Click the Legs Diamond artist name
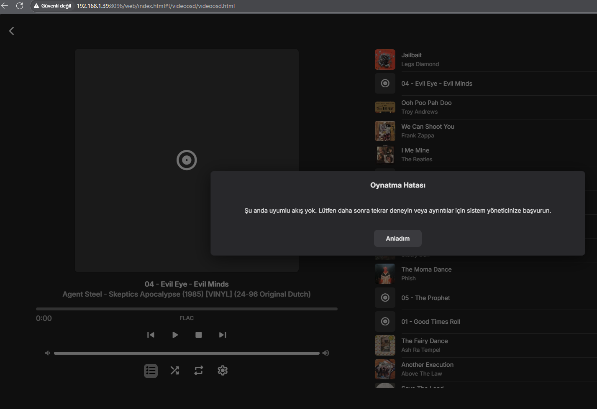The height and width of the screenshot is (409, 597). 420,64
